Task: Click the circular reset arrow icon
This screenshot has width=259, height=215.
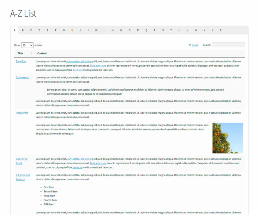Action: [189, 45]
